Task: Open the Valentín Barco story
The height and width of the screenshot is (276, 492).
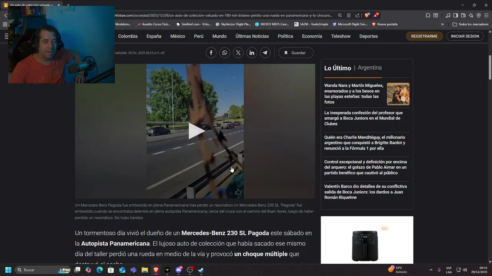Action: pos(366,192)
